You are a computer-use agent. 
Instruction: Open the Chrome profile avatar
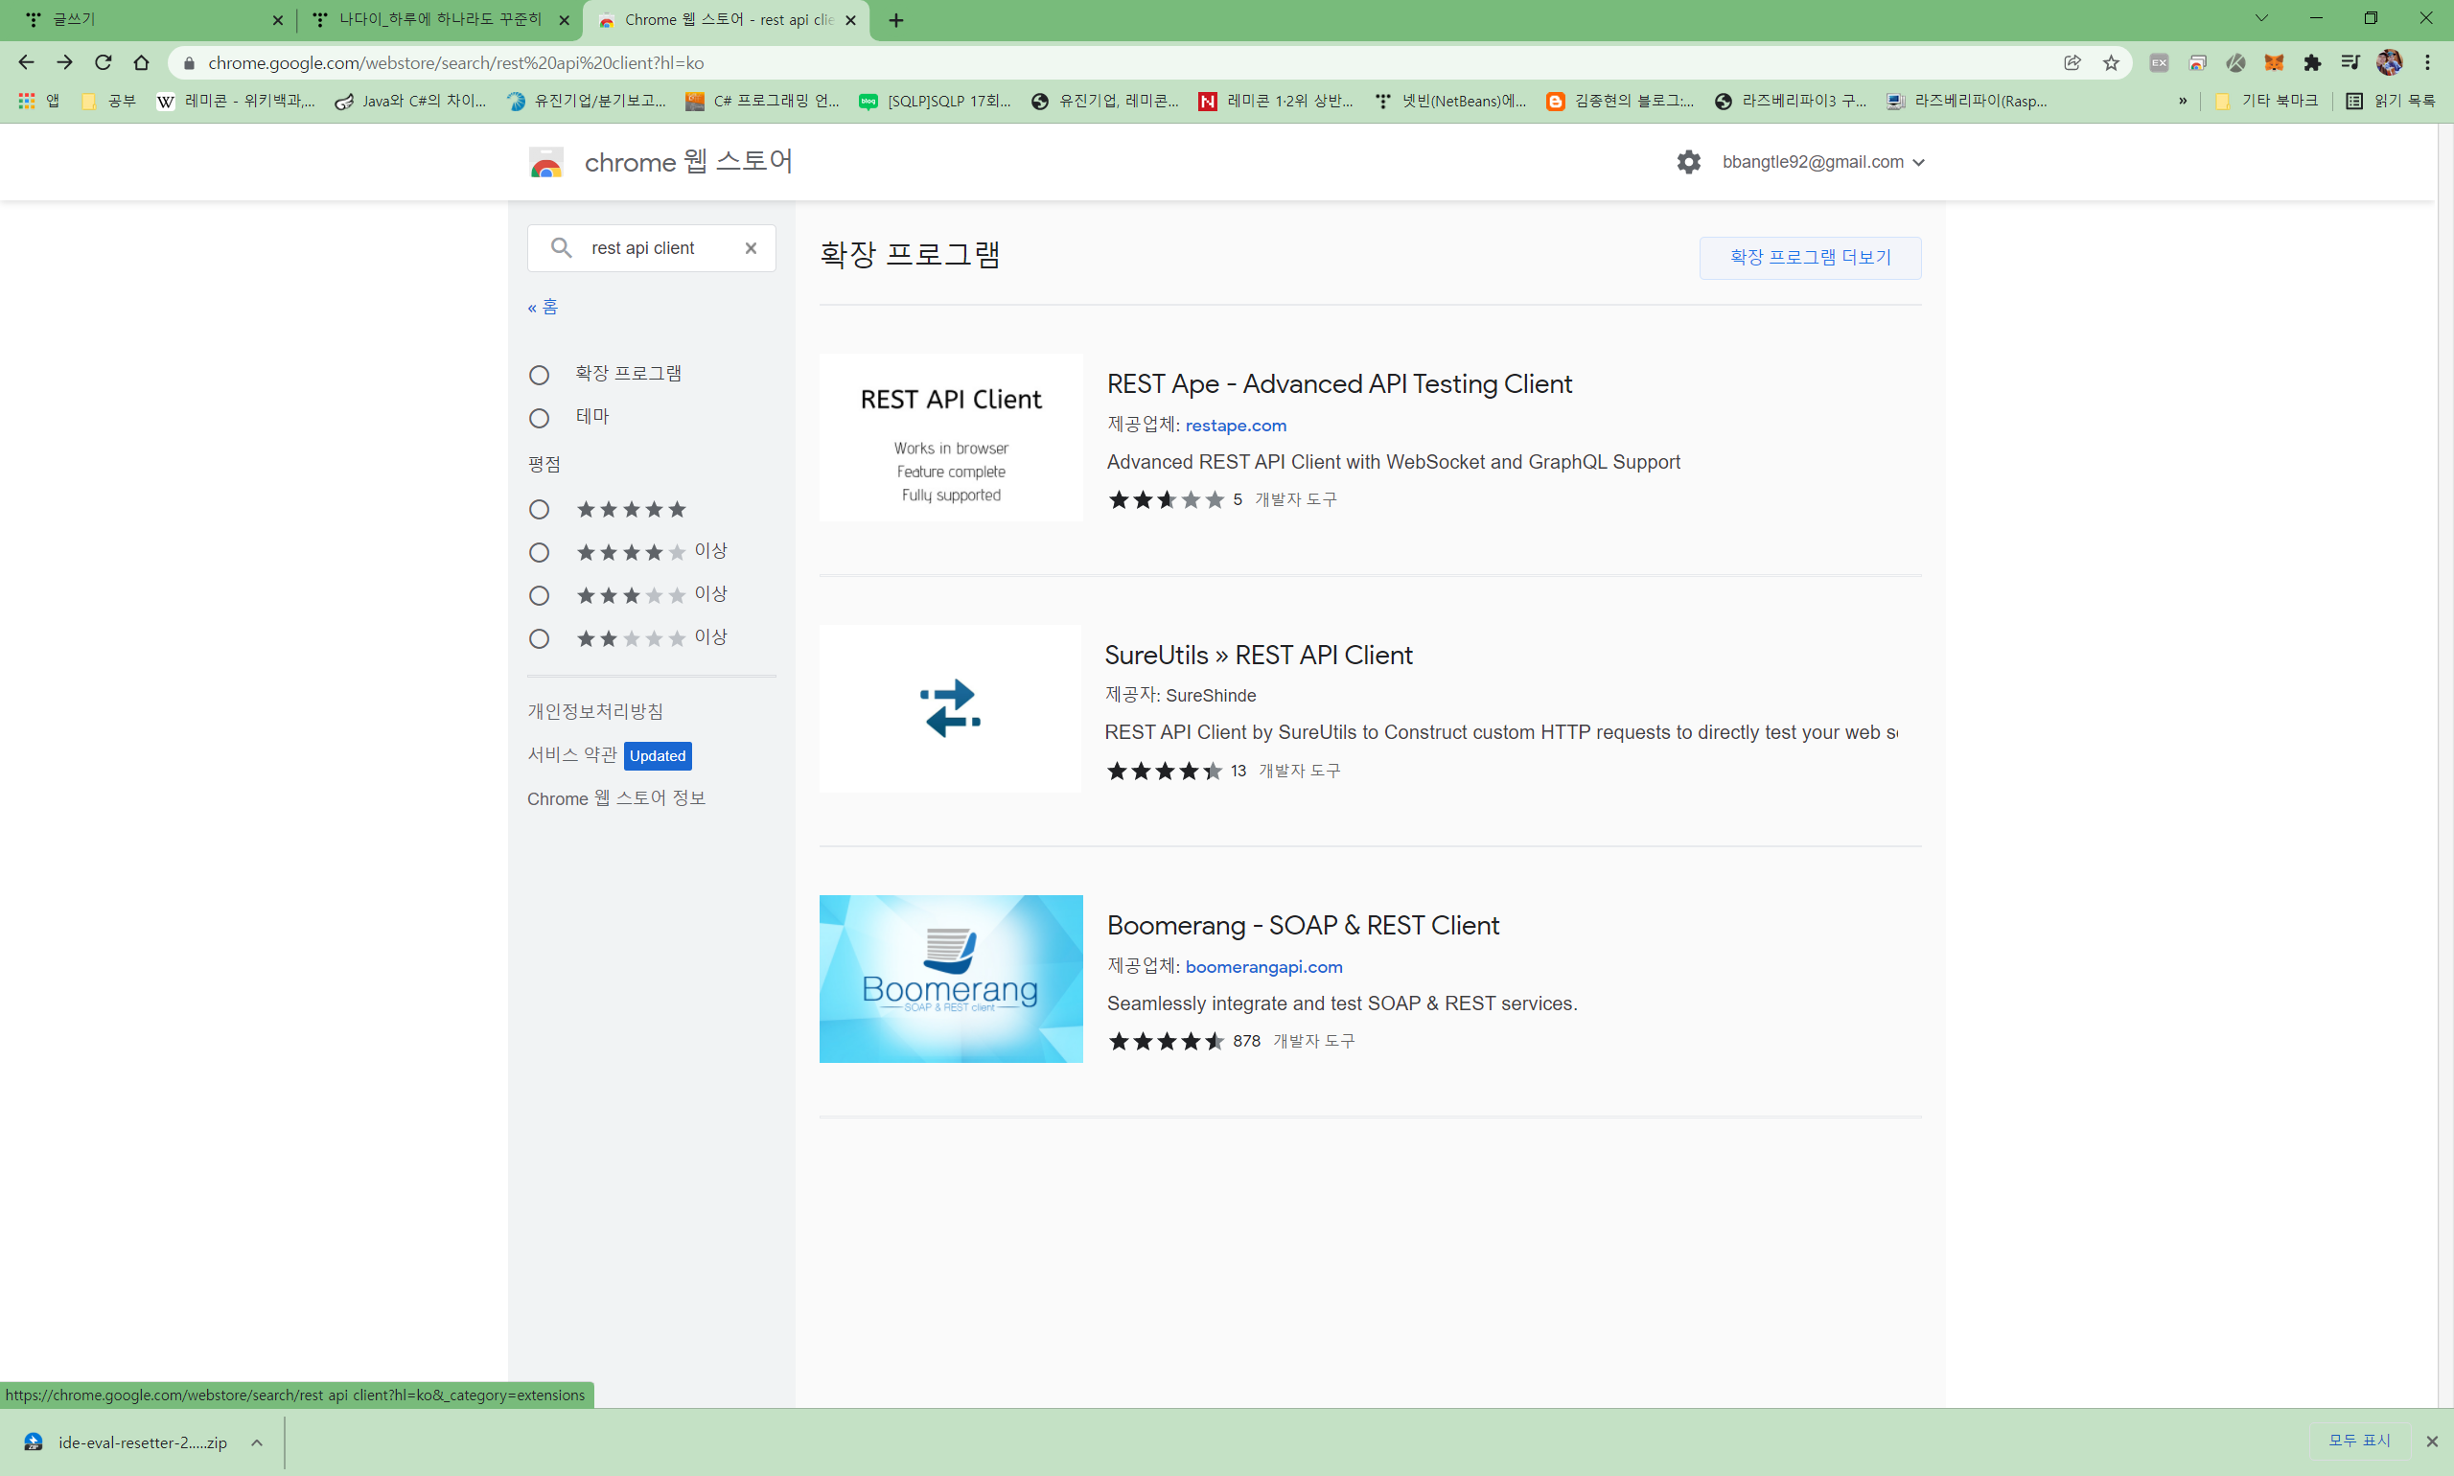click(2390, 62)
